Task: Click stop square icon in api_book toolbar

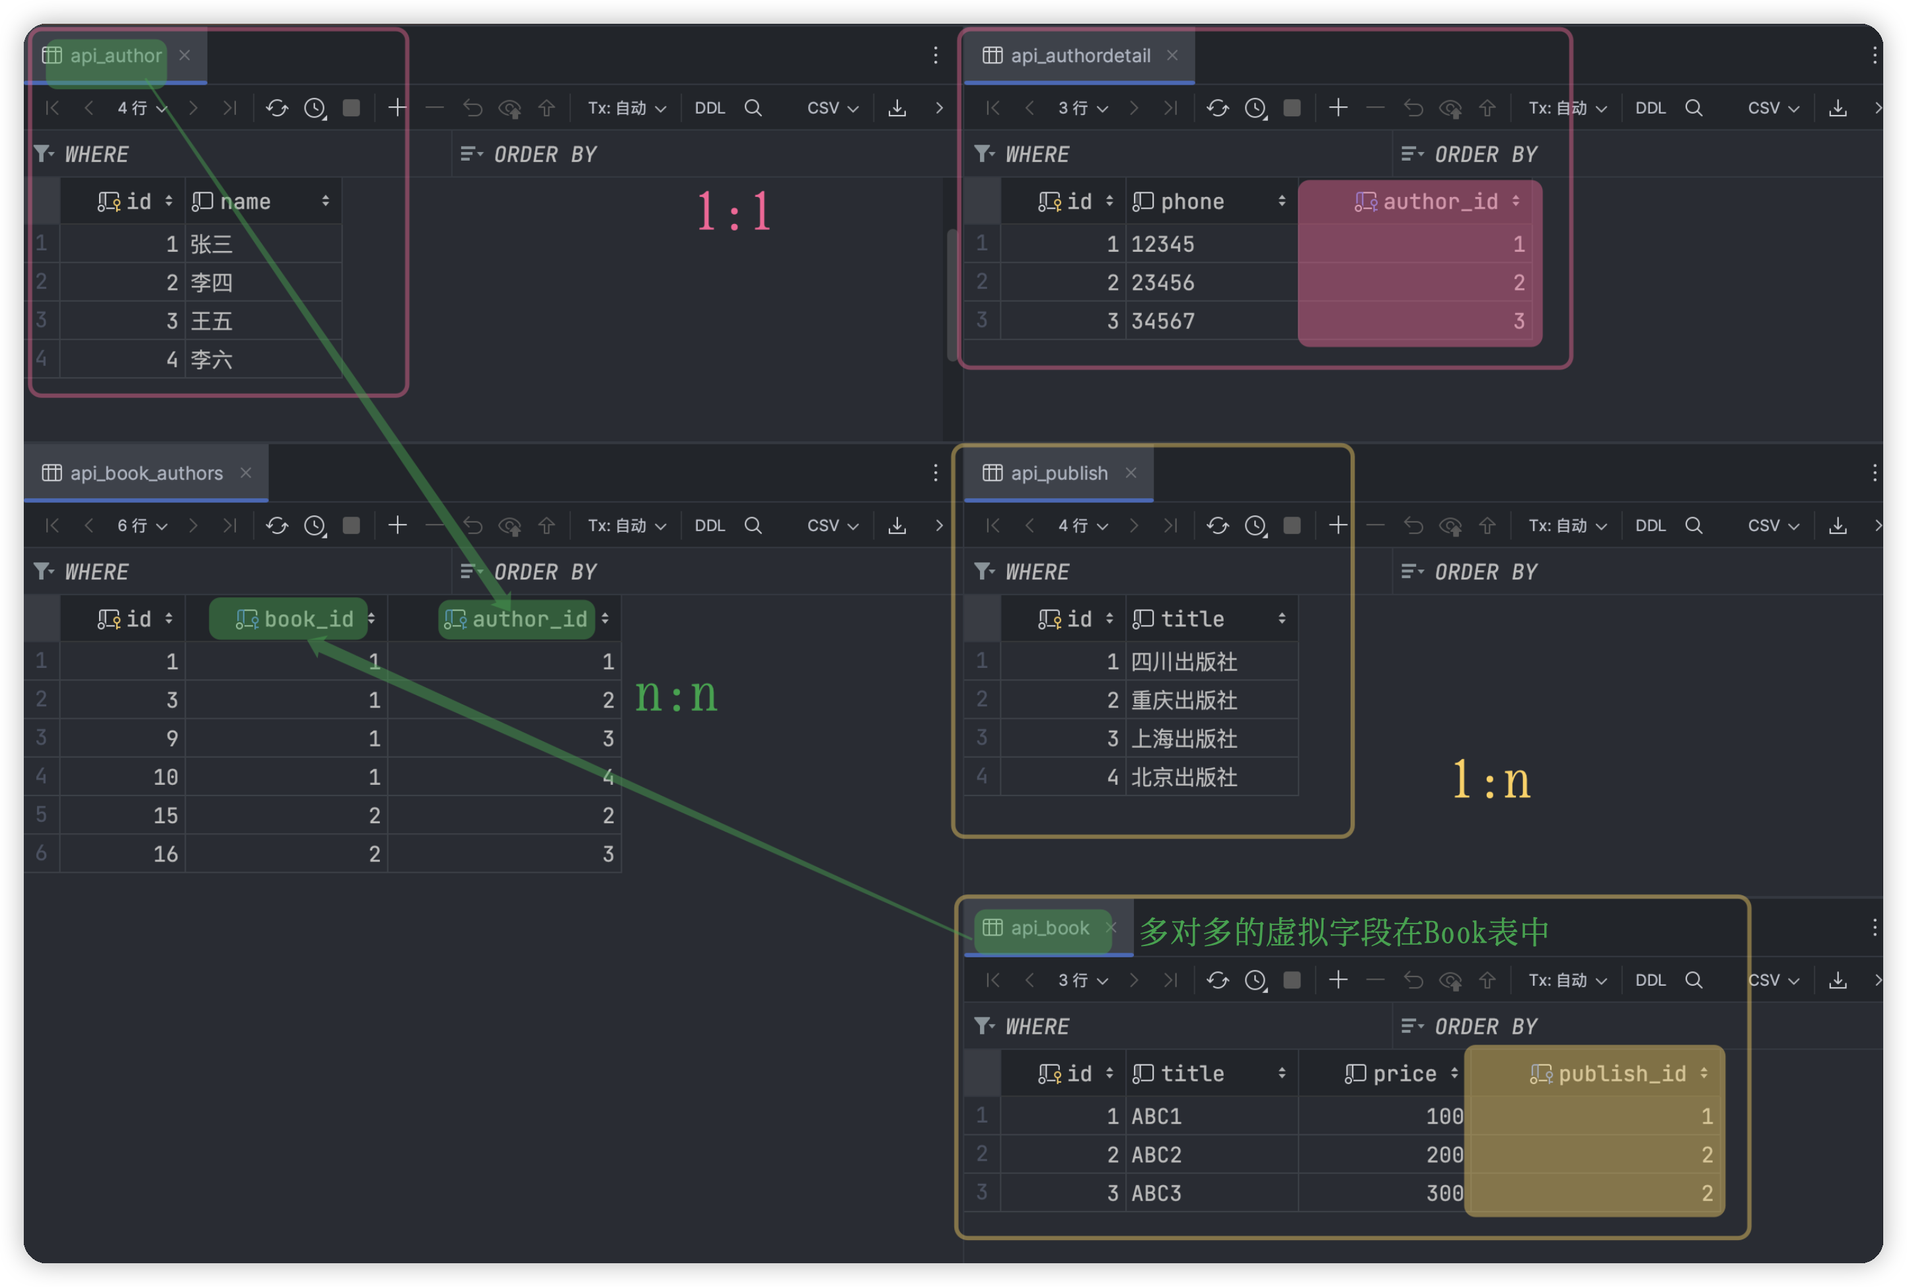Action: click(1292, 980)
